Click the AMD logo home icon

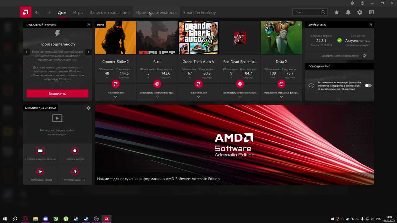25,12
